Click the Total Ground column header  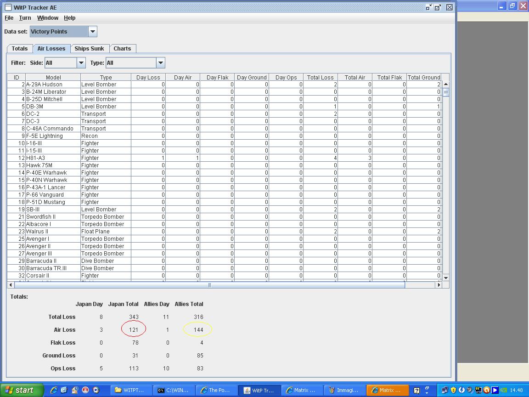coord(424,77)
